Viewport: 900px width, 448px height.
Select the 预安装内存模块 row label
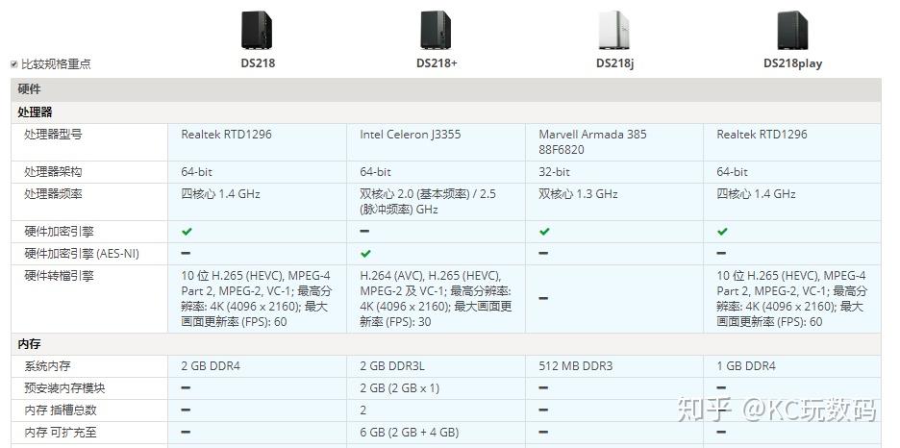click(64, 388)
